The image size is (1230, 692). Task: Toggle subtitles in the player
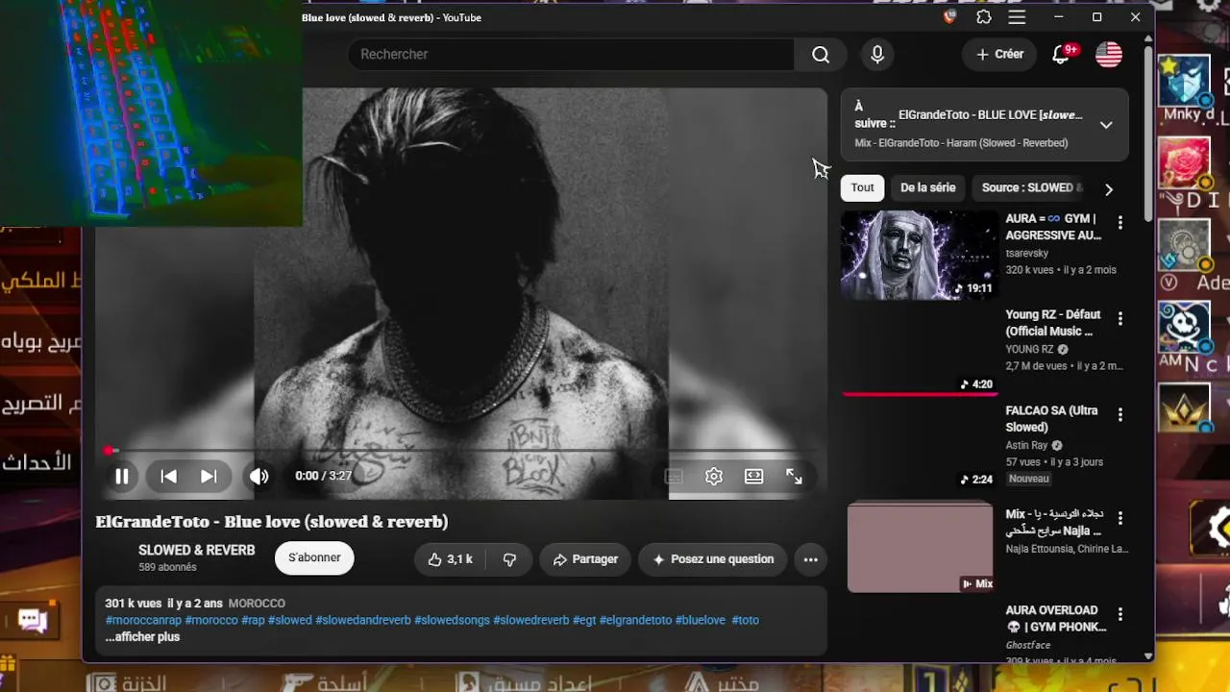tap(675, 476)
